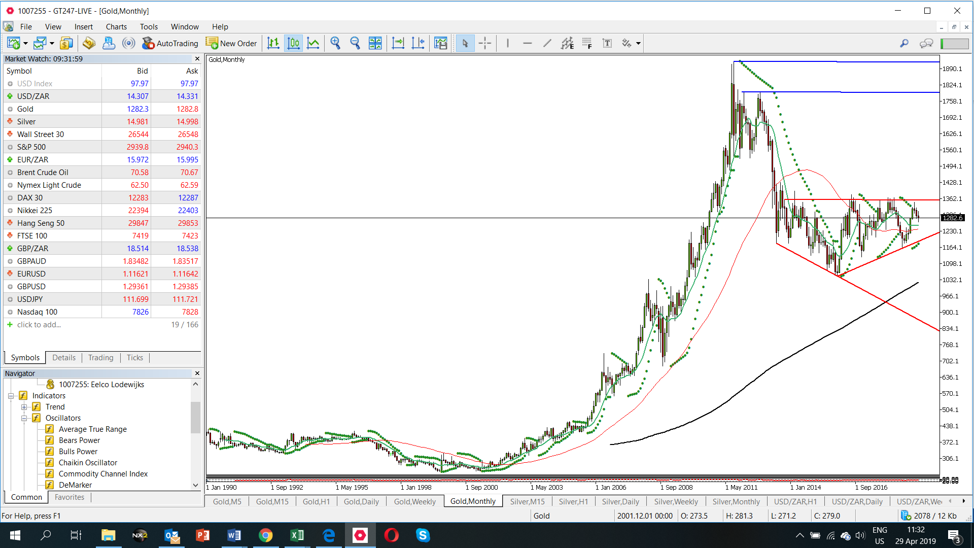The image size is (974, 548).
Task: Toggle chart shift from right border
Action: pyautogui.click(x=418, y=43)
